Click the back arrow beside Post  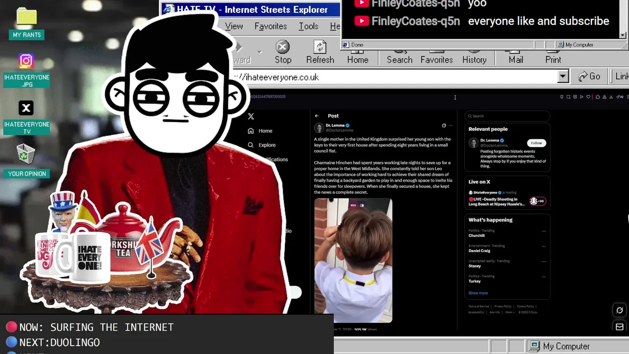317,116
